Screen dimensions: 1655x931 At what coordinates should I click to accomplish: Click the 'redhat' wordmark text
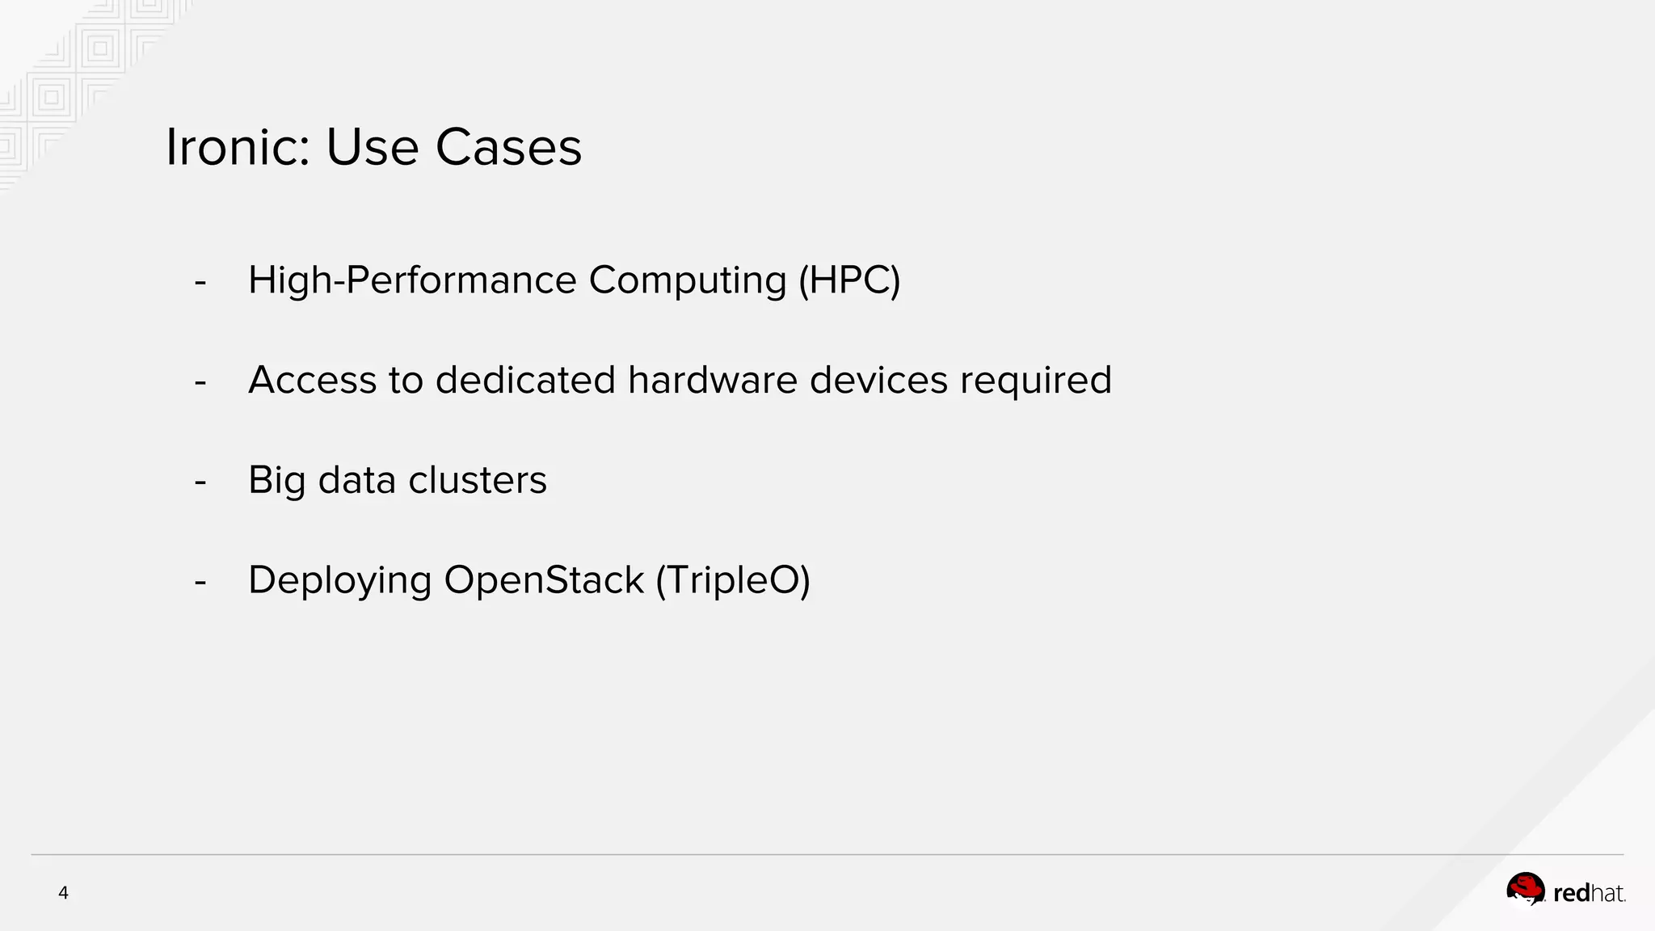[1589, 893]
